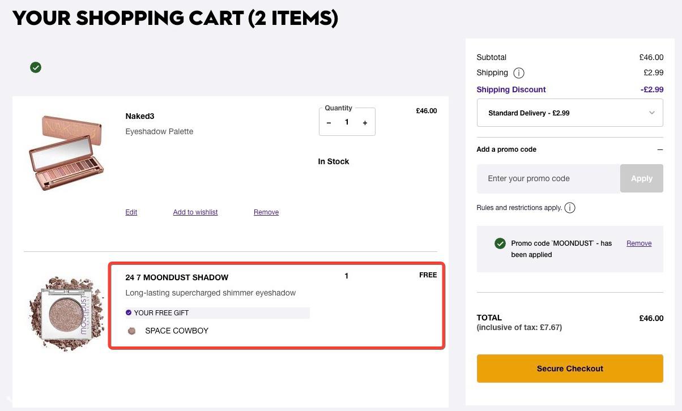Click the -£2.99 shipping discount amount

point(652,89)
